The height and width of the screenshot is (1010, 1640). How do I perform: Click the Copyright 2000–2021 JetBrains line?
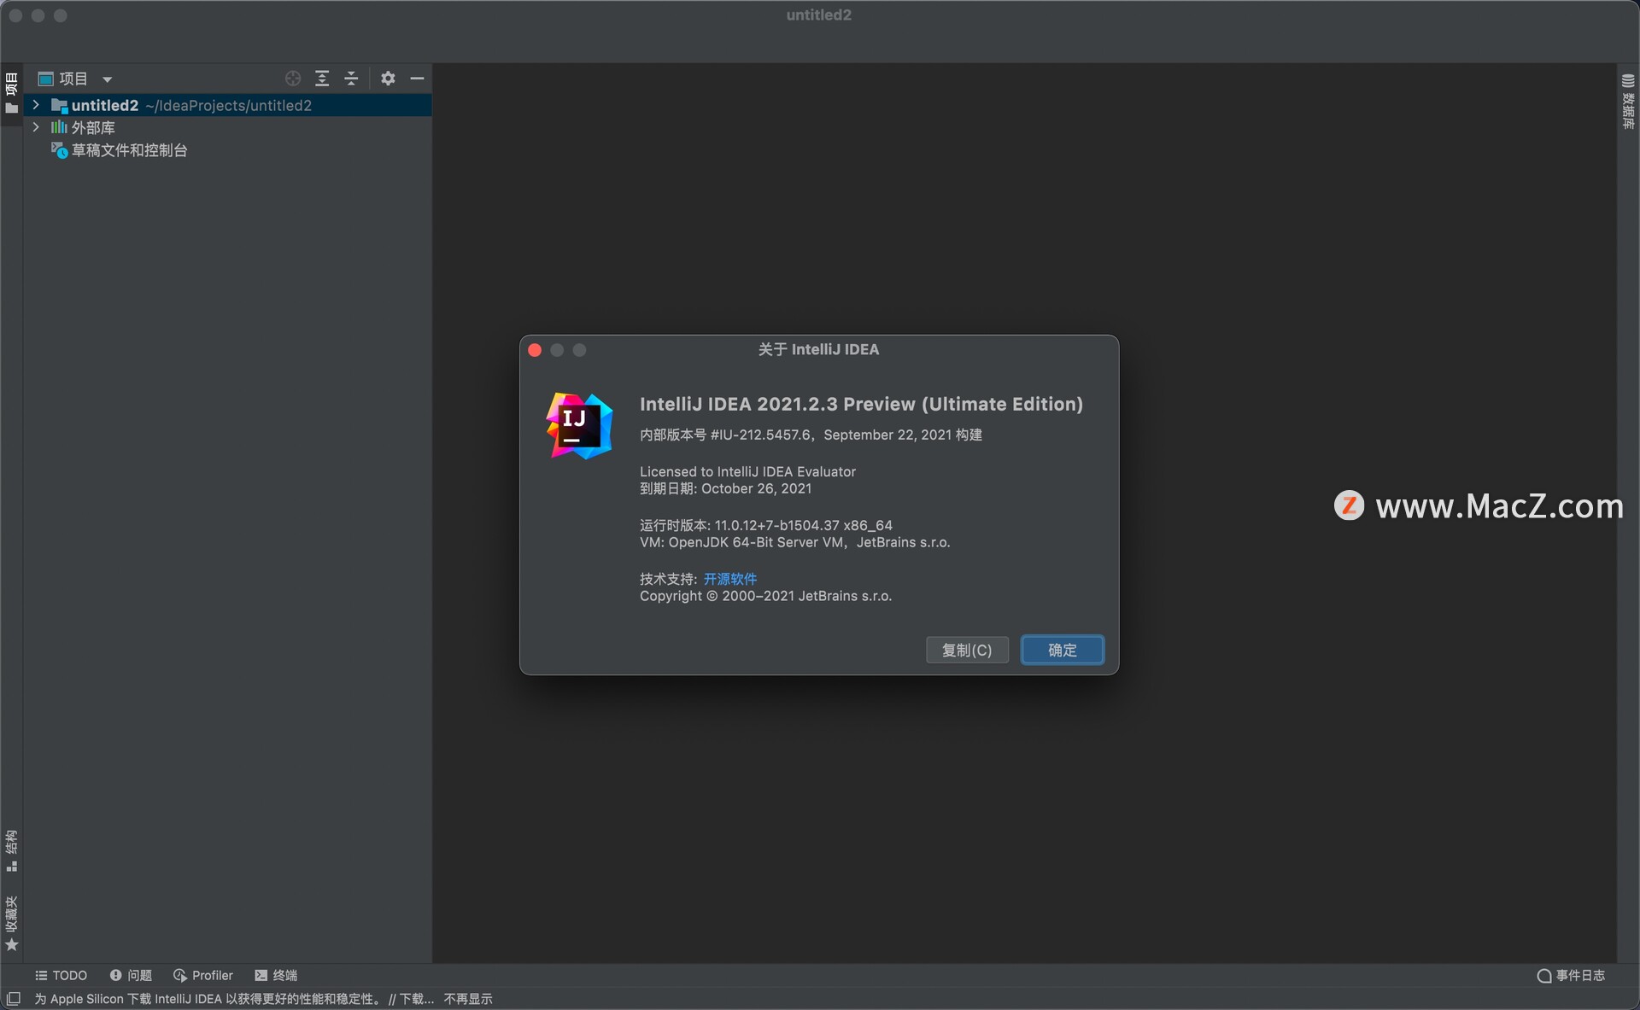click(x=765, y=596)
